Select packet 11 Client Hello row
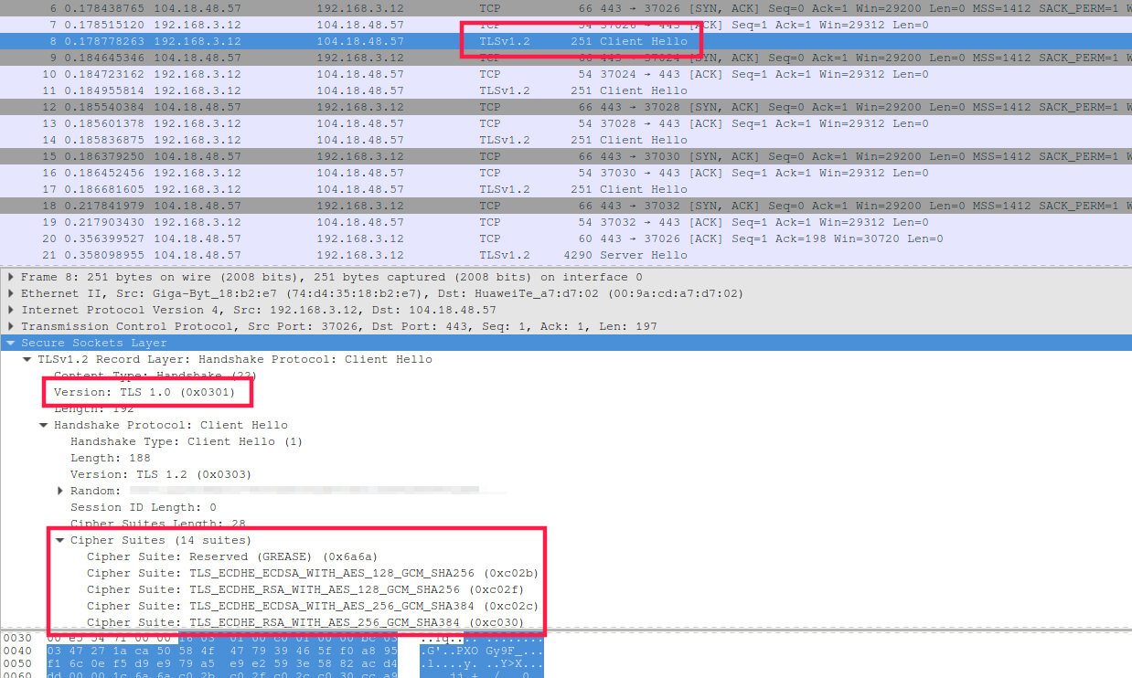The height and width of the screenshot is (678, 1132). point(566,90)
